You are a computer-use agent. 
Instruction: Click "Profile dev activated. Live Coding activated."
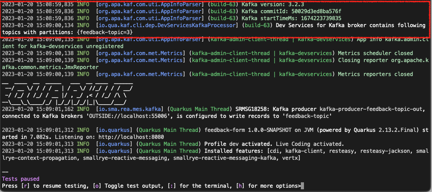(x=274, y=144)
